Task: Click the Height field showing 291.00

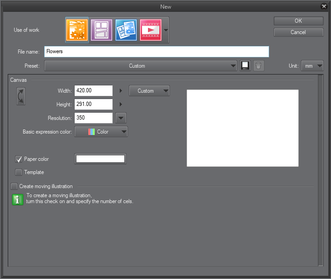Action: coord(93,104)
